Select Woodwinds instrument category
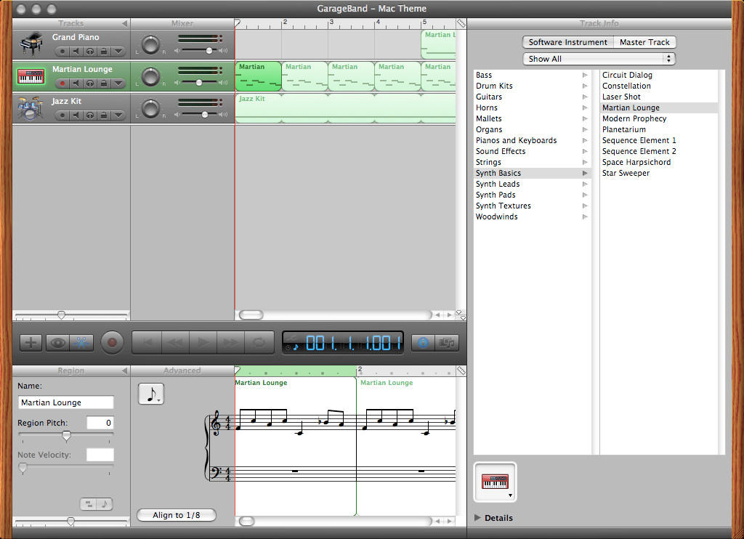This screenshot has width=744, height=539. pyautogui.click(x=532, y=216)
